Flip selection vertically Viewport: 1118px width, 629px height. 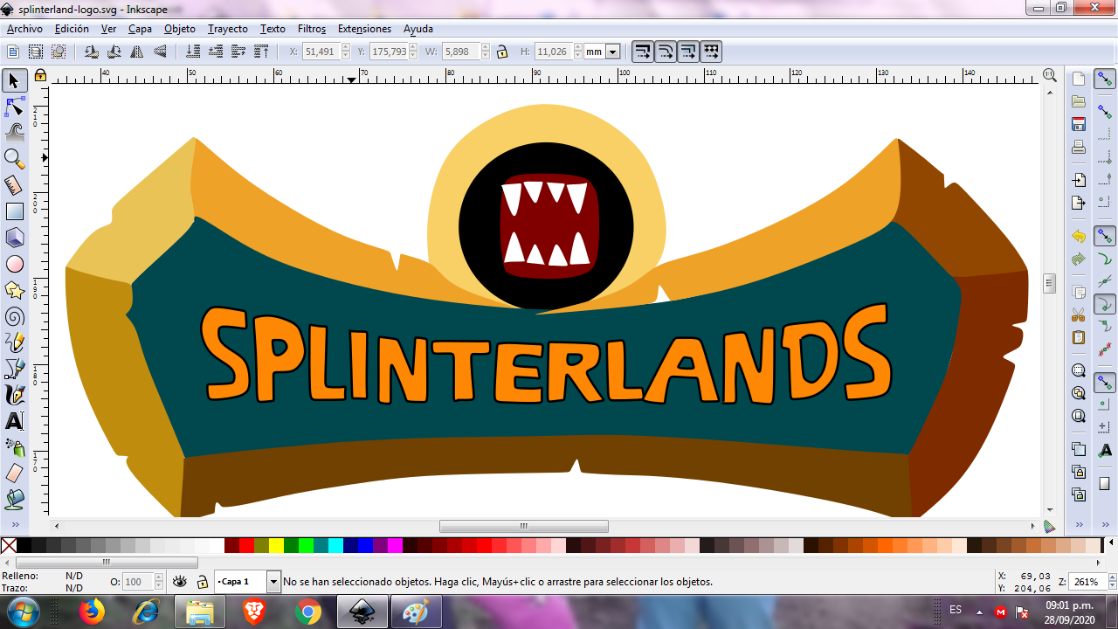(160, 52)
